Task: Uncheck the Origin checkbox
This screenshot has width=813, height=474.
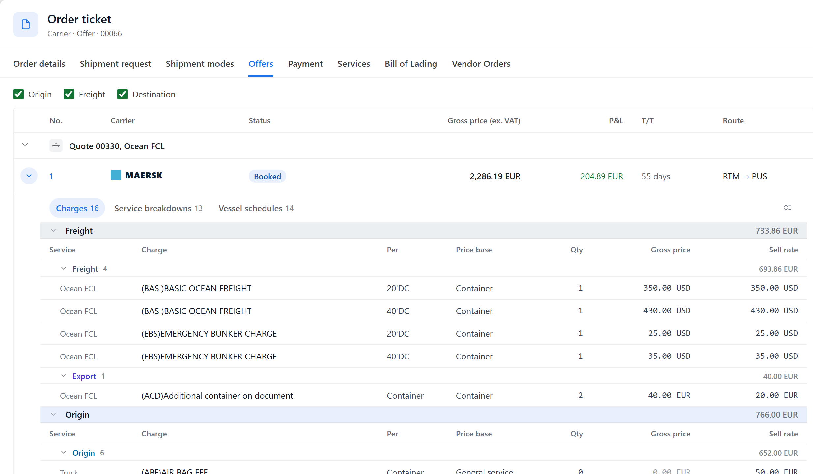Action: pos(18,94)
